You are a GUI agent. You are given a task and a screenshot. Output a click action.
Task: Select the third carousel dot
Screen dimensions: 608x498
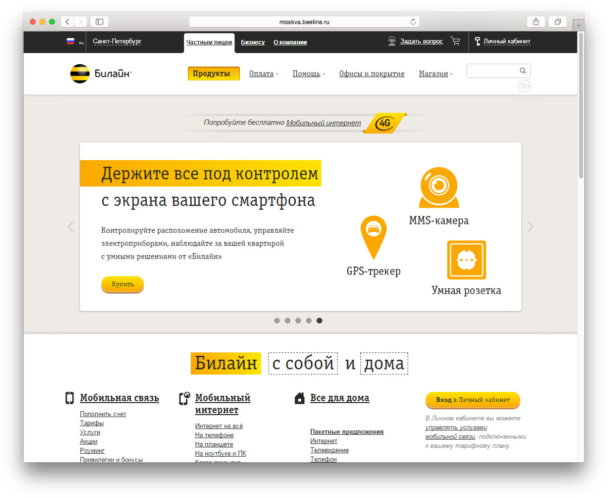[x=298, y=320]
